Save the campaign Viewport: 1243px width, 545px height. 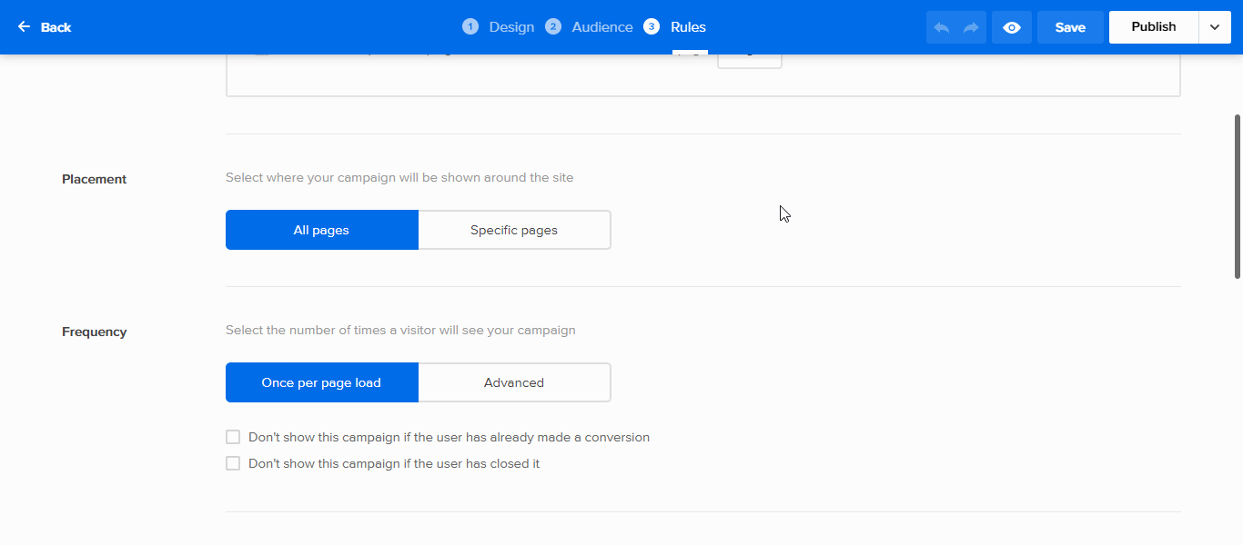pyautogui.click(x=1070, y=27)
